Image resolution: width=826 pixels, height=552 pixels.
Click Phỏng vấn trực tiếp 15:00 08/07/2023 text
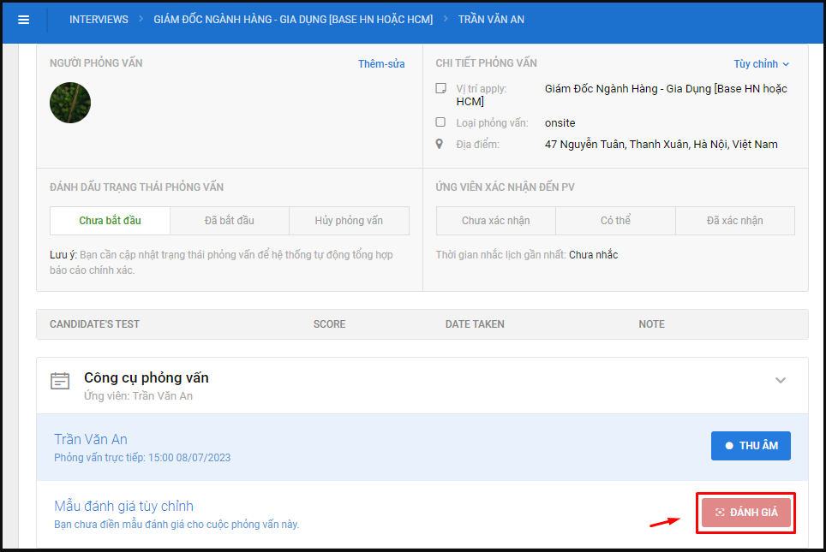[x=142, y=458]
